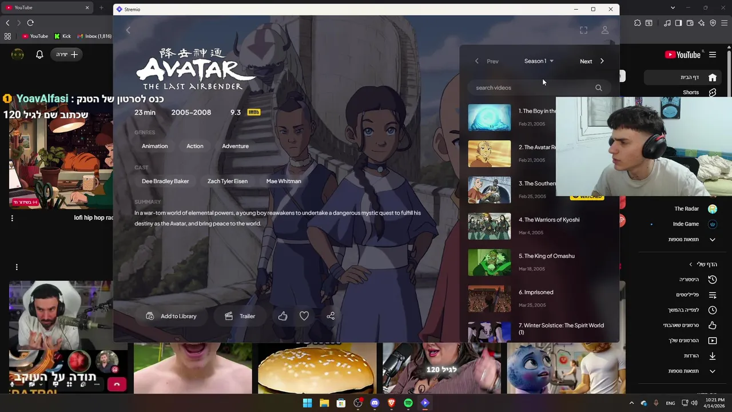
Task: Open browser extensions puzzle icon
Action: [x=638, y=23]
